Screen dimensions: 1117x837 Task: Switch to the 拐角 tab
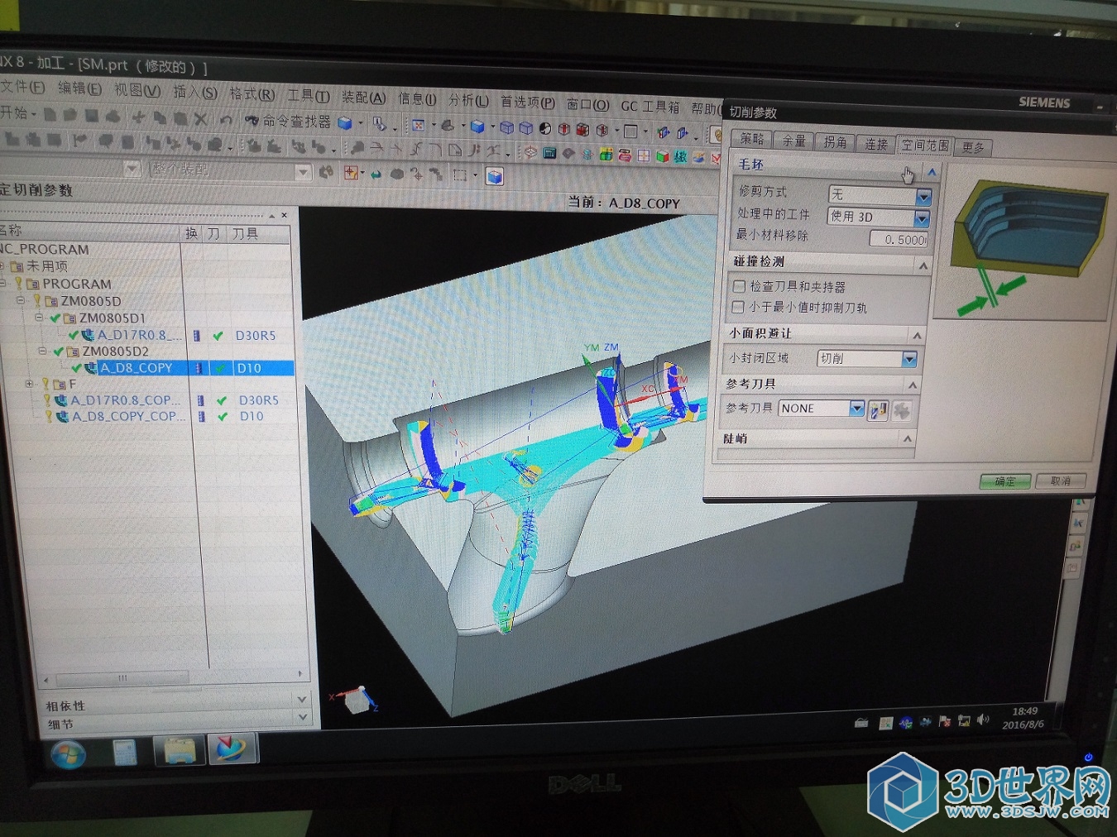pyautogui.click(x=835, y=142)
